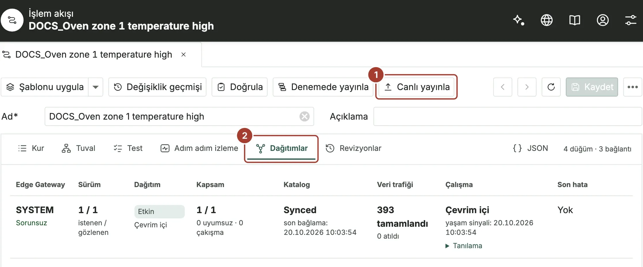Click the SYSTEM gateway name
Image resolution: width=643 pixels, height=267 pixels.
[x=35, y=210]
